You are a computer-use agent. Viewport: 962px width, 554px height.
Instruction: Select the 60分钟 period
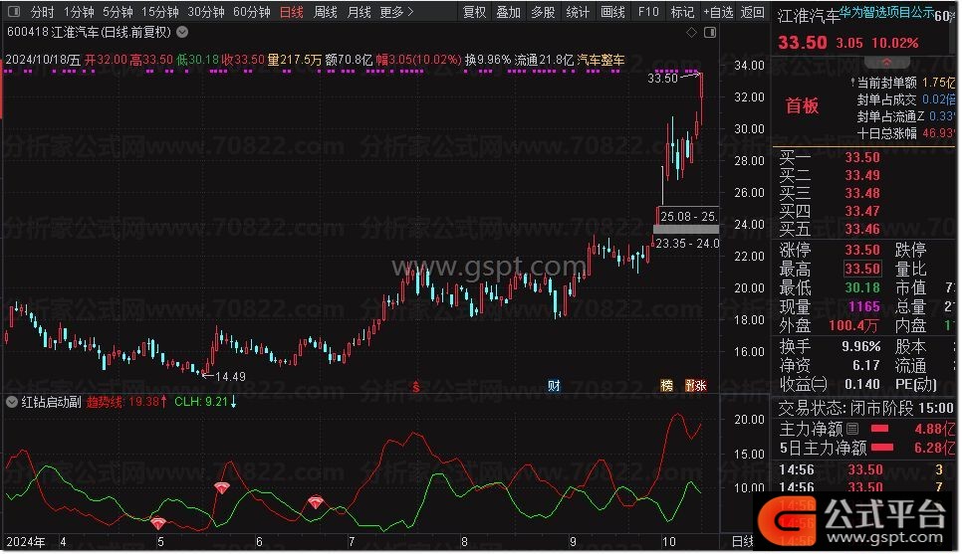(x=252, y=12)
